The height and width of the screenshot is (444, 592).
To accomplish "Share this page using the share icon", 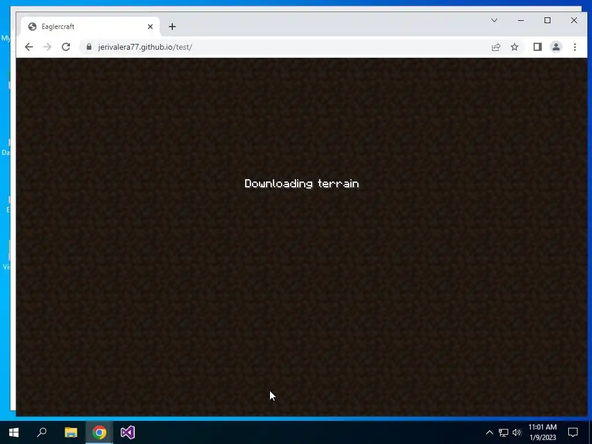I will (495, 47).
